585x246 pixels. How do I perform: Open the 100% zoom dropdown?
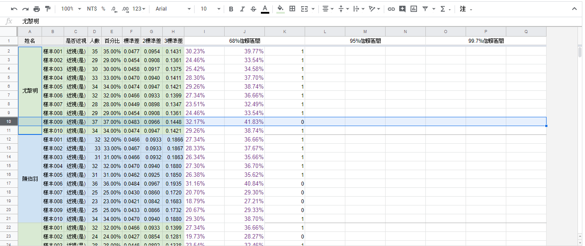(71, 9)
